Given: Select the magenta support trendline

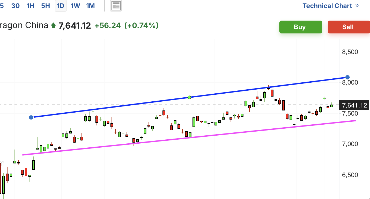Looking at the screenshot, I should (189, 137).
